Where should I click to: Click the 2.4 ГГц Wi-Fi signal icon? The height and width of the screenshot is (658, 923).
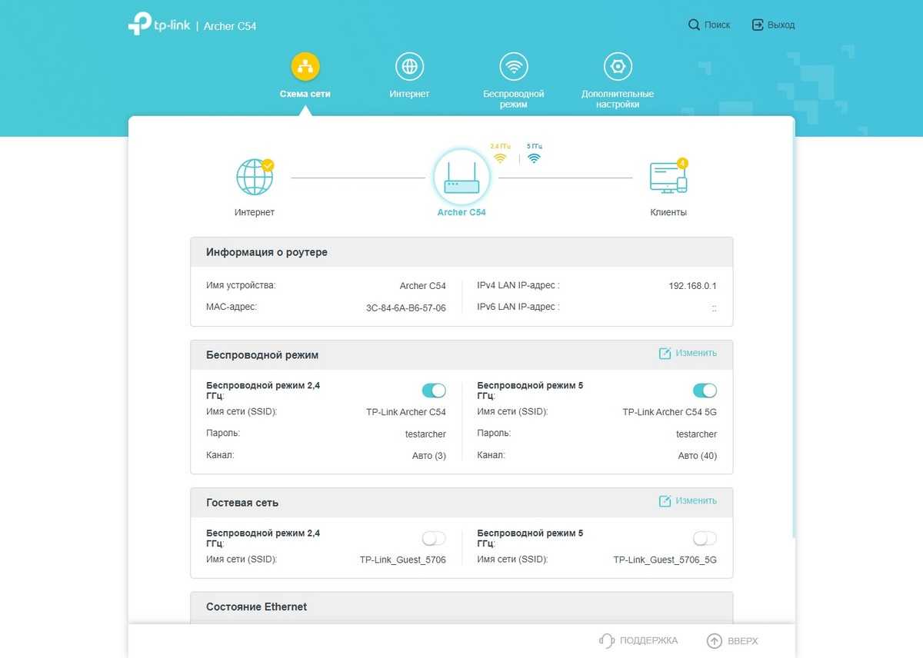coord(500,158)
